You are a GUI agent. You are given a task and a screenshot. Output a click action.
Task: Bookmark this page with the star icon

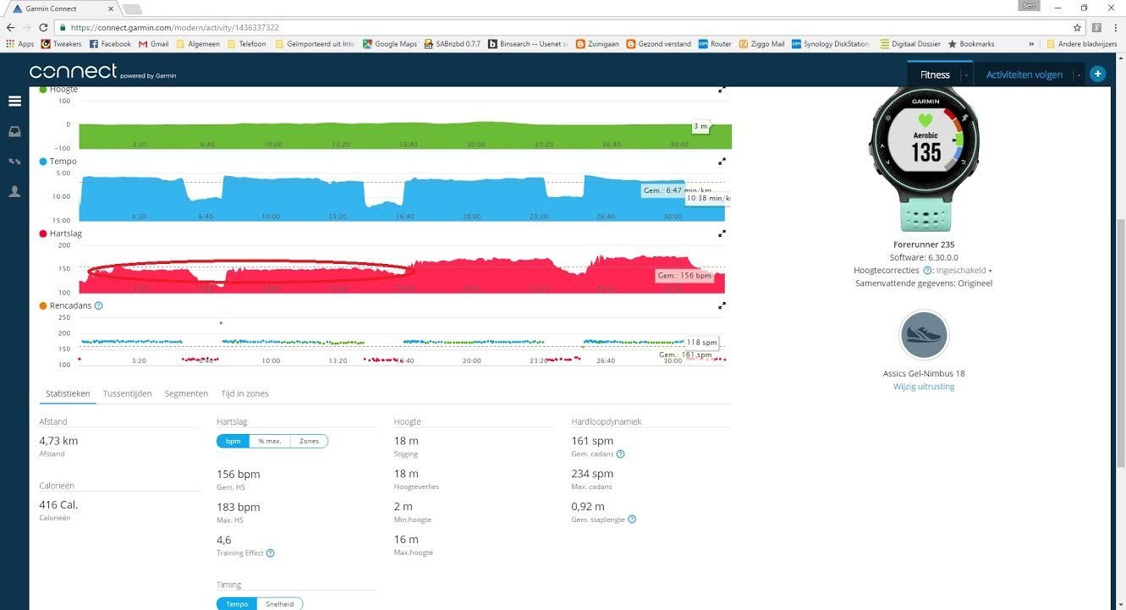[1077, 27]
